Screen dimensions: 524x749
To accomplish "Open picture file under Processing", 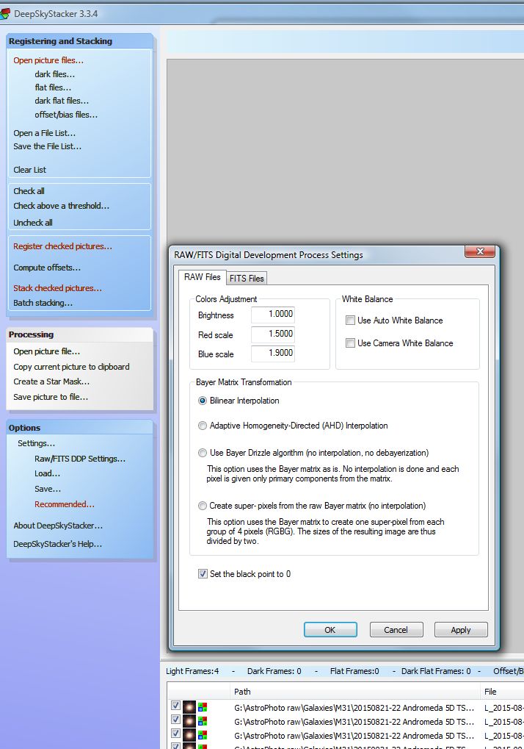I will (x=47, y=351).
